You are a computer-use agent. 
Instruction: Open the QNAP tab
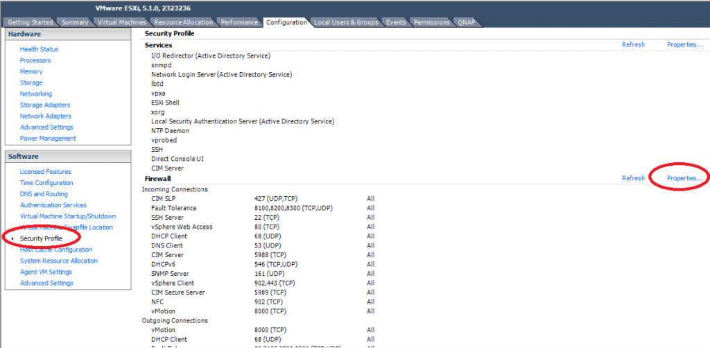(467, 22)
